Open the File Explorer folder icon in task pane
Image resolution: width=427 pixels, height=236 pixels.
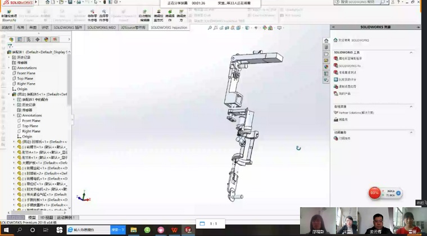coord(326,54)
